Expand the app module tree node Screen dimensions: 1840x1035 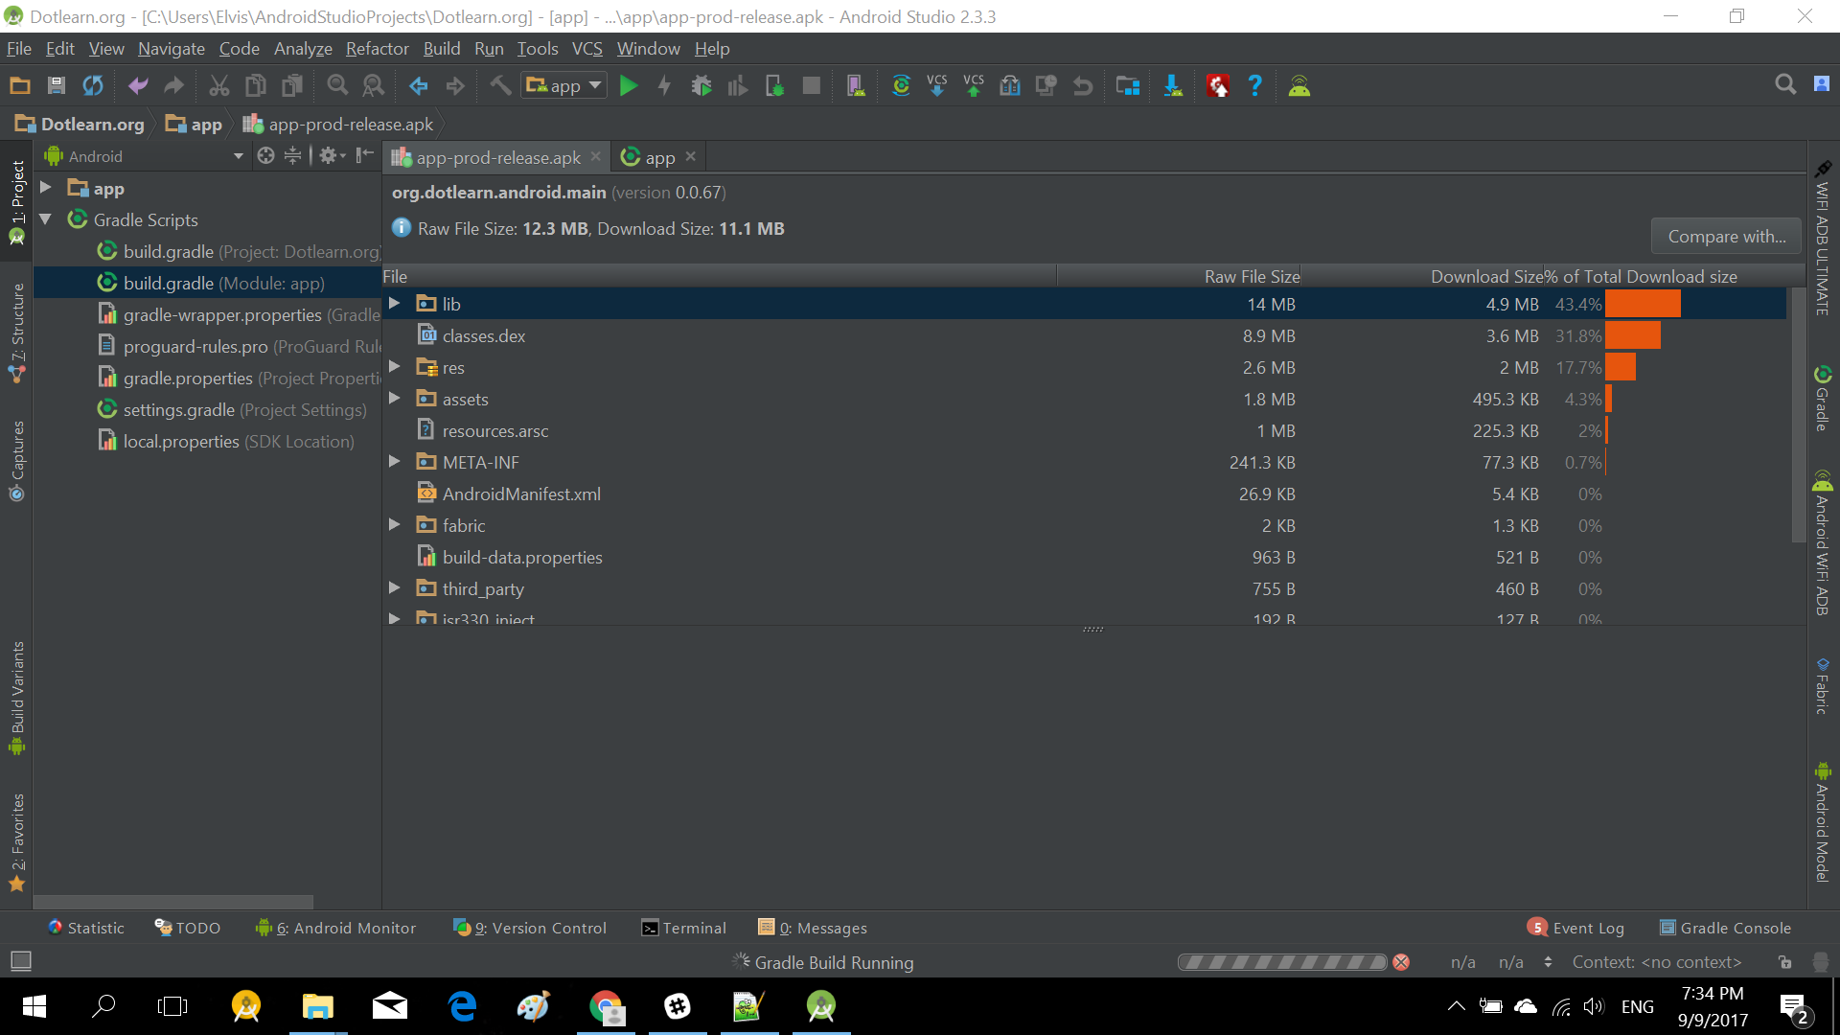[x=45, y=188]
